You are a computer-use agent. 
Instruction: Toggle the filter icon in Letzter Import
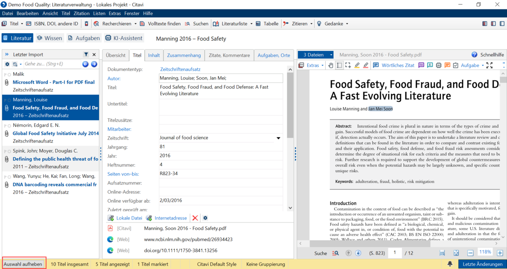click(x=86, y=55)
